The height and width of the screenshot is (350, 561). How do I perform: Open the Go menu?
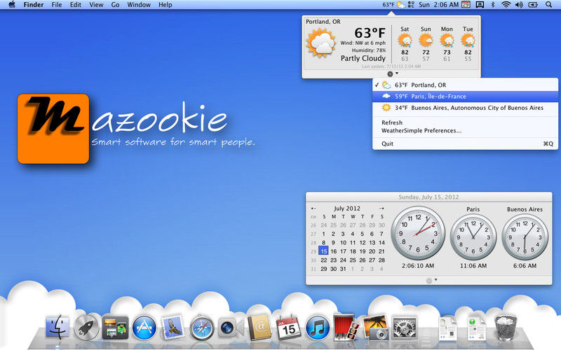click(115, 5)
